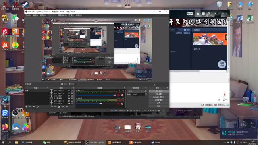Toggle visibility of the first text source

[x=69, y=91]
